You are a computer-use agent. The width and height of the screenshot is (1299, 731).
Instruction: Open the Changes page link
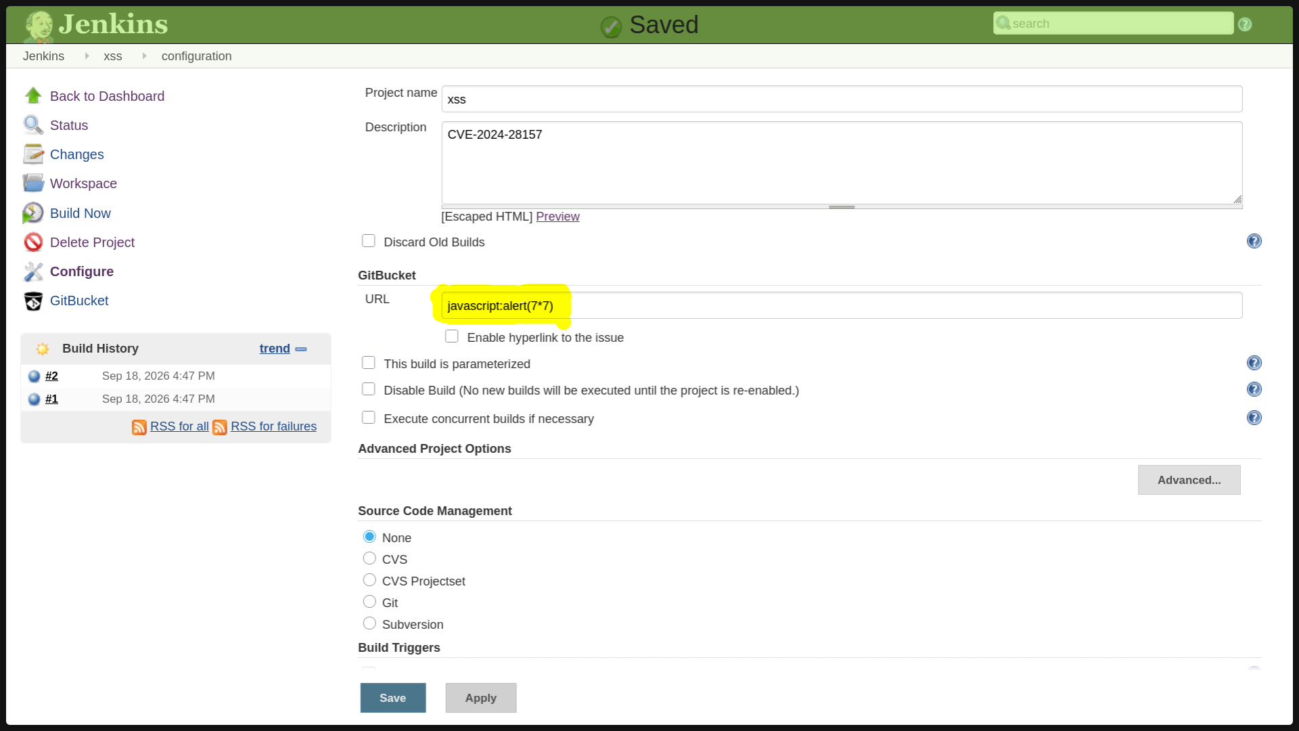[77, 154]
